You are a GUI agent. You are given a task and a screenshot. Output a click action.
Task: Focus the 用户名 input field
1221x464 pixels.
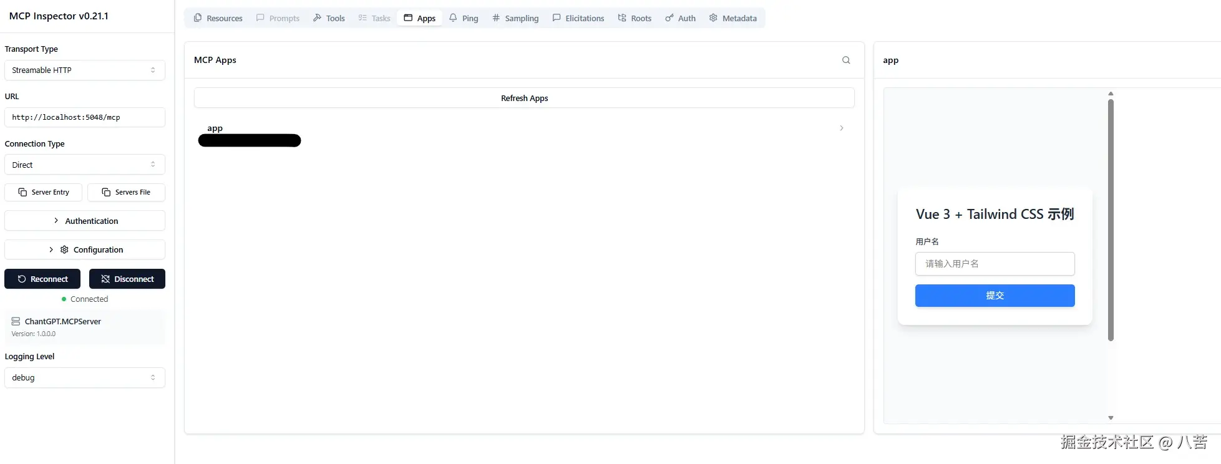point(995,264)
